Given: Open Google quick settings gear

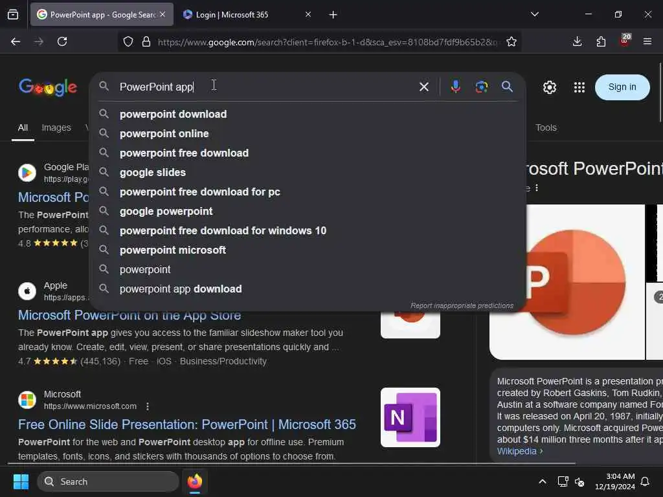Looking at the screenshot, I should click(549, 87).
